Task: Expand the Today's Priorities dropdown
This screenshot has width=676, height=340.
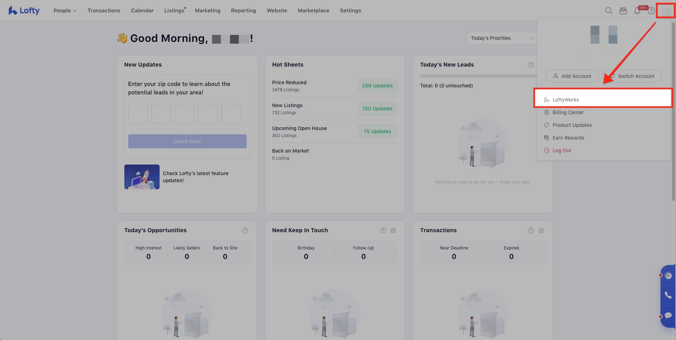Action: tap(502, 38)
